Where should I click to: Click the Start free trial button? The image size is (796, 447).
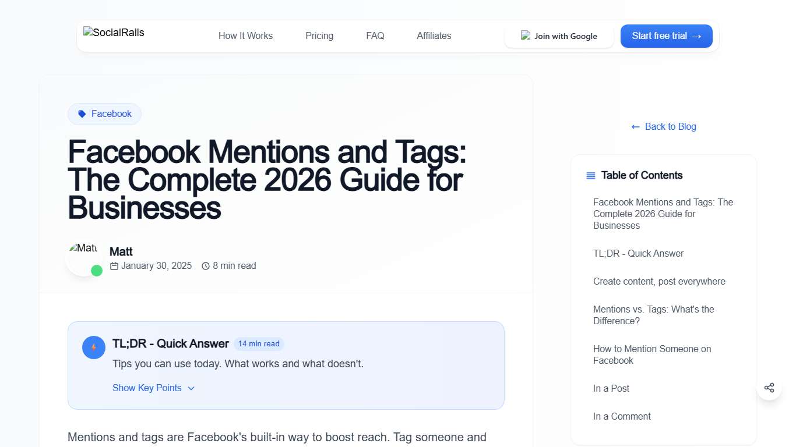coord(666,36)
